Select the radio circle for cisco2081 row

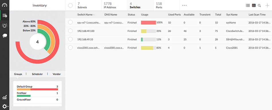click(70, 48)
